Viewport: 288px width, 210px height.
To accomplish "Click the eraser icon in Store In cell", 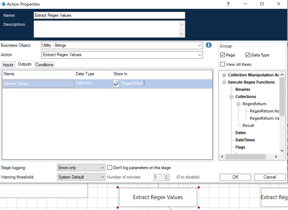I will [x=116, y=83].
